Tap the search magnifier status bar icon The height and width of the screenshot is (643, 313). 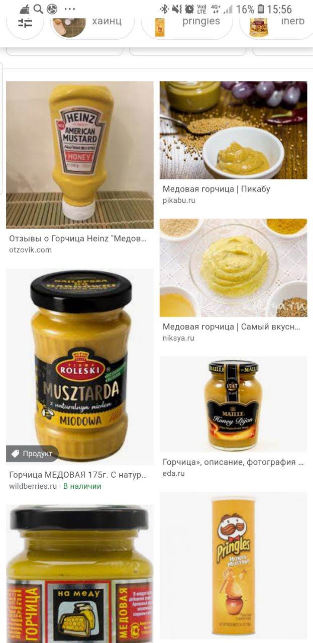pyautogui.click(x=38, y=9)
